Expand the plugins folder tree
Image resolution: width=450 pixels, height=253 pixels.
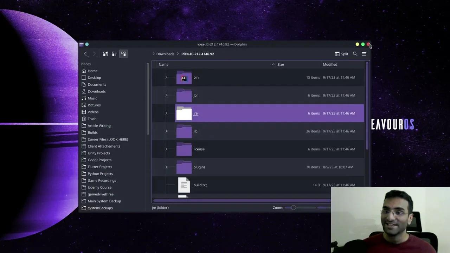coord(166,167)
